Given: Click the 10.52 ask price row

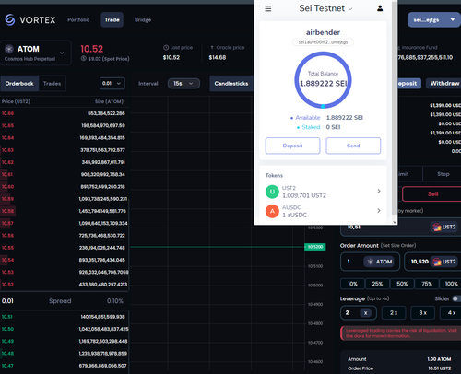Looking at the screenshot, I should pos(65,285).
